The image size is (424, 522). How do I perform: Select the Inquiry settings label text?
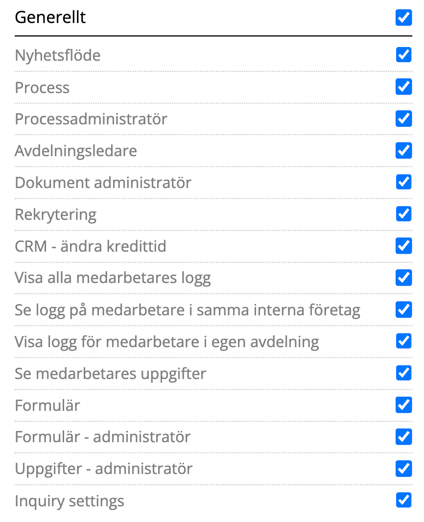coord(70,501)
